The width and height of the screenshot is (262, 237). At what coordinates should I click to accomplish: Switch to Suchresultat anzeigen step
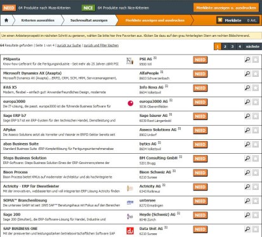pyautogui.click(x=89, y=20)
